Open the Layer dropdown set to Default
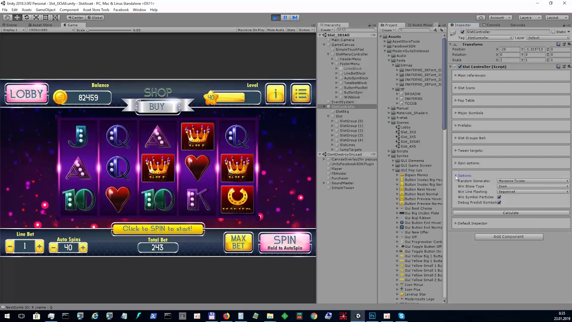The image size is (572, 322). tap(548, 38)
